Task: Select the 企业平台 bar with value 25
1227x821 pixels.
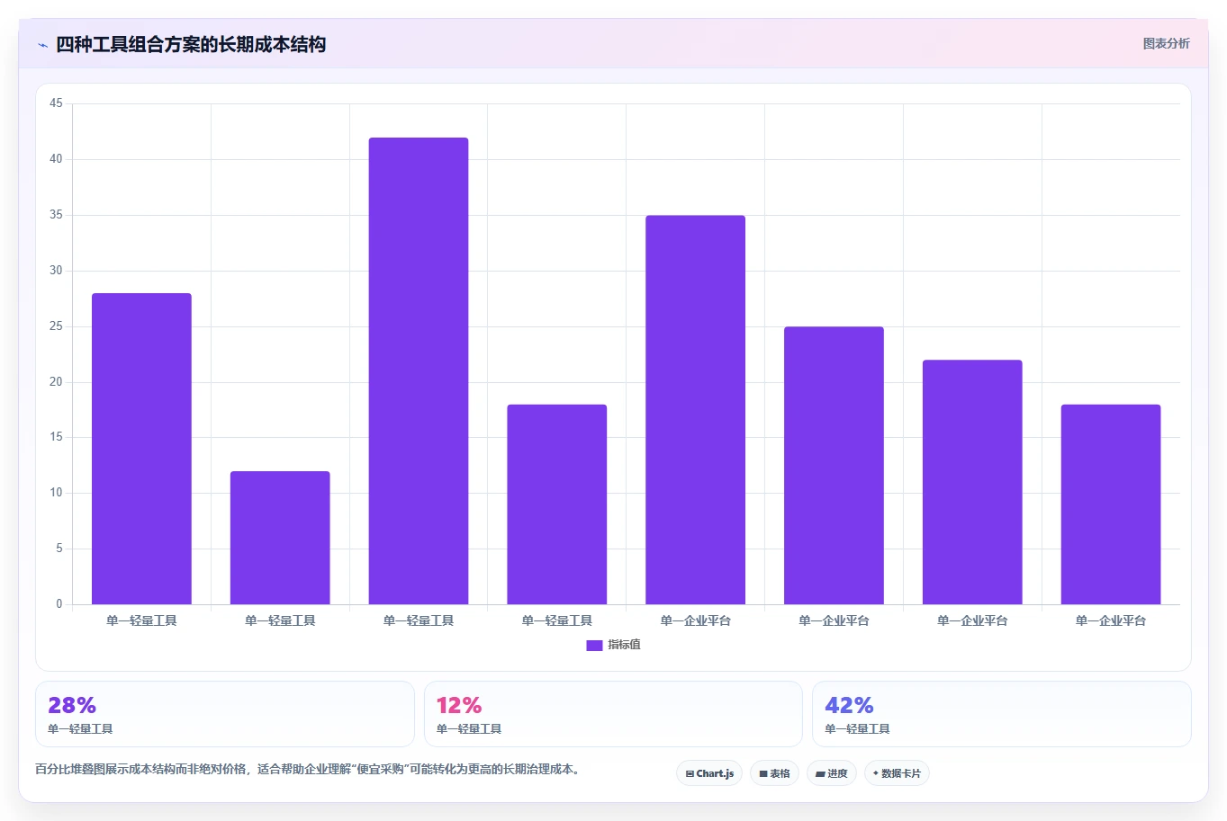Action: tap(834, 466)
